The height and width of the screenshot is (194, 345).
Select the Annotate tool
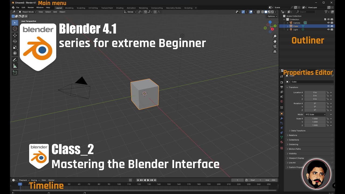15,60
